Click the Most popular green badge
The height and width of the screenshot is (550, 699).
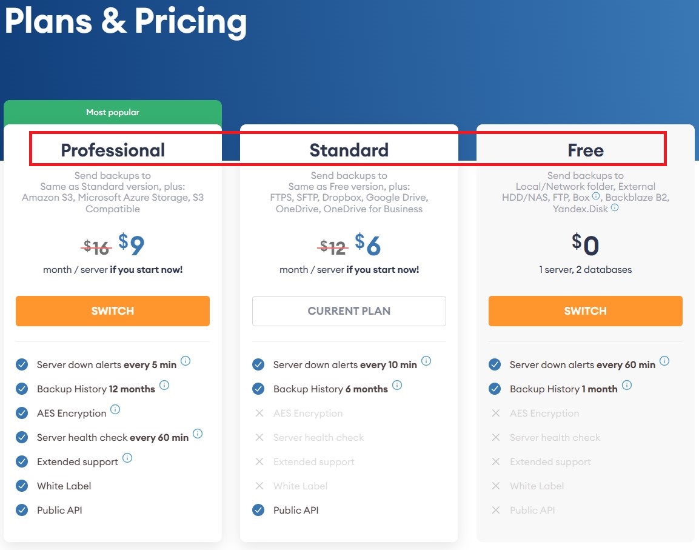pos(113,112)
